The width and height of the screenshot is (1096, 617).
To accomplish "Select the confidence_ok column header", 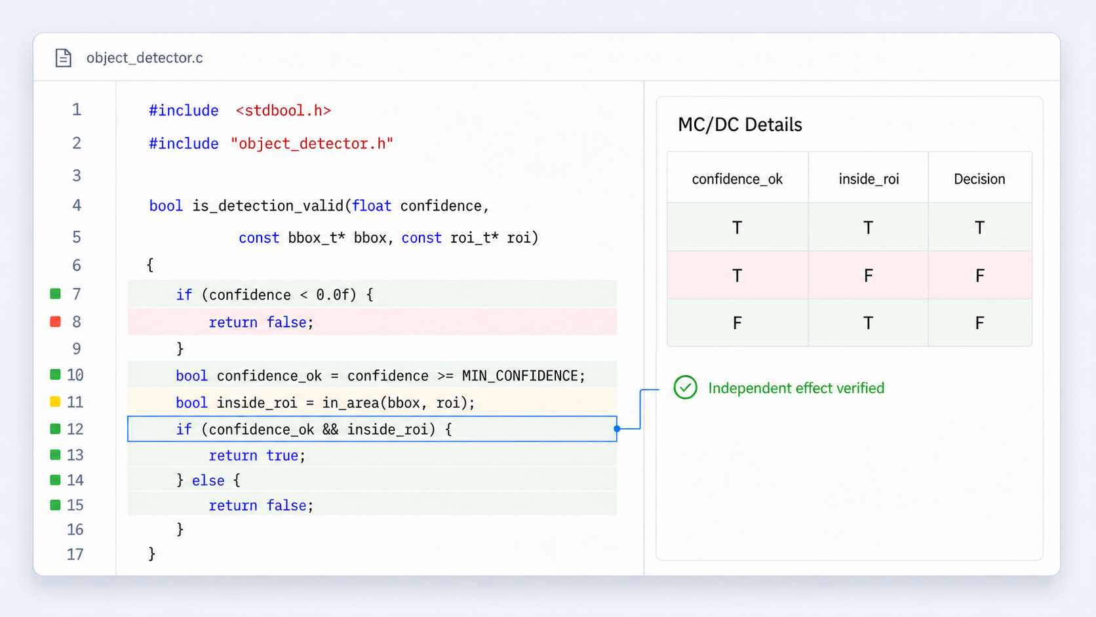I will (x=737, y=178).
